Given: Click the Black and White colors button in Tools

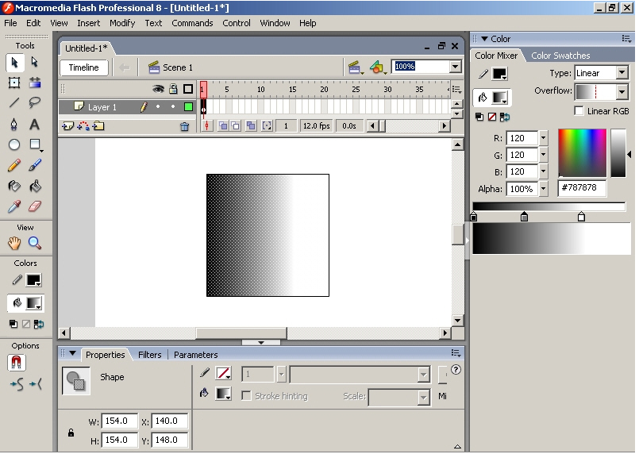Looking at the screenshot, I should 13,324.
